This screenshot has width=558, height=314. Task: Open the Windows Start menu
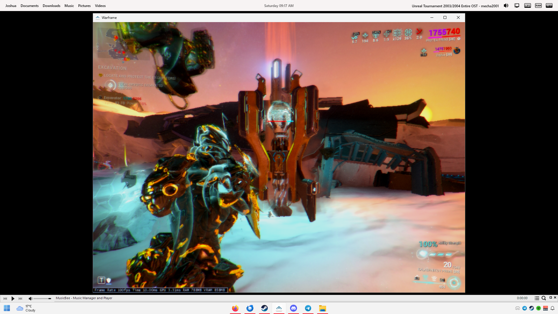pyautogui.click(x=7, y=308)
